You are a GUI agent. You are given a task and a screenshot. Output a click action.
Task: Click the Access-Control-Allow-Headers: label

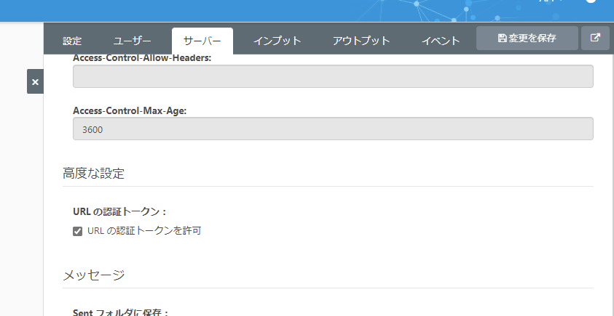coord(142,58)
